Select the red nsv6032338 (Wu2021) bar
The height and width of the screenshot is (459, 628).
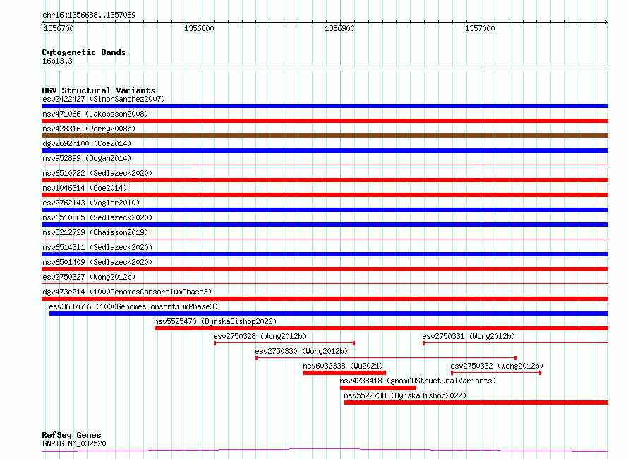point(344,373)
